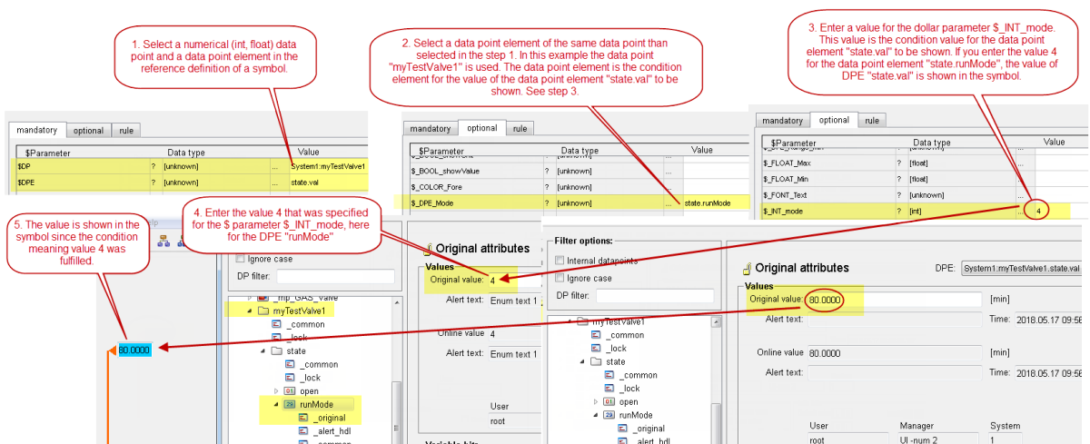Click the network hierarchy icon in the left toolbar
Viewport: 1090px width, 444px height.
coord(165,242)
